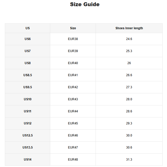Viewport: 167px width, 167px height.
Task: Select the US13.5 row label
Action: click(x=28, y=148)
